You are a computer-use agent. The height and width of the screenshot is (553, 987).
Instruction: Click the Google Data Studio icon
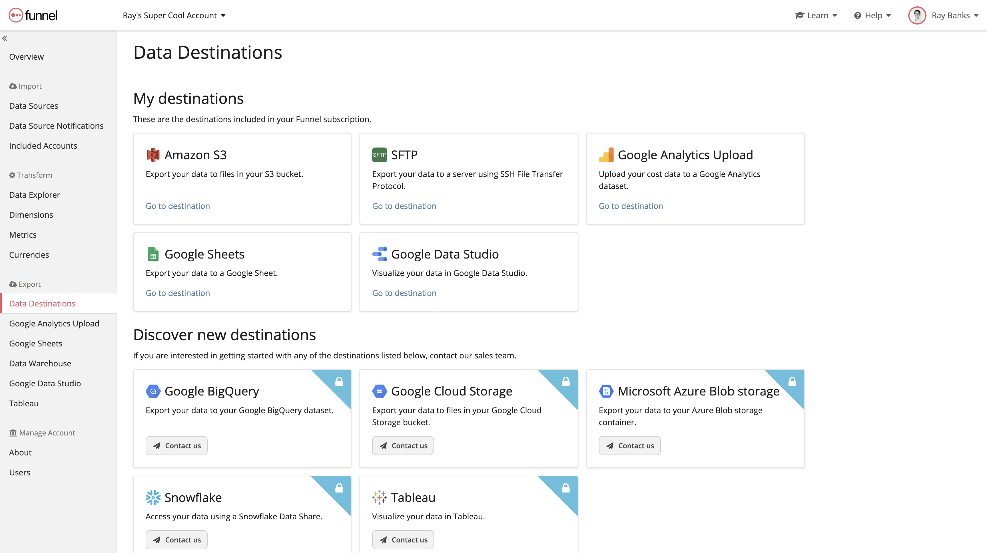point(380,254)
